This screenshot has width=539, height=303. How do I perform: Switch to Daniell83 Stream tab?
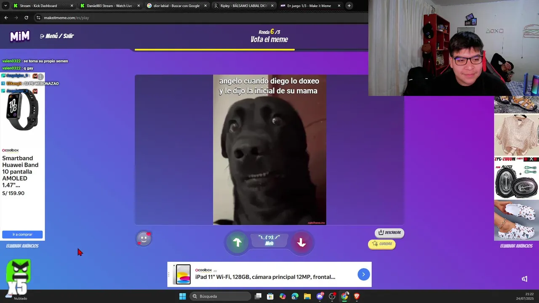[x=109, y=6]
